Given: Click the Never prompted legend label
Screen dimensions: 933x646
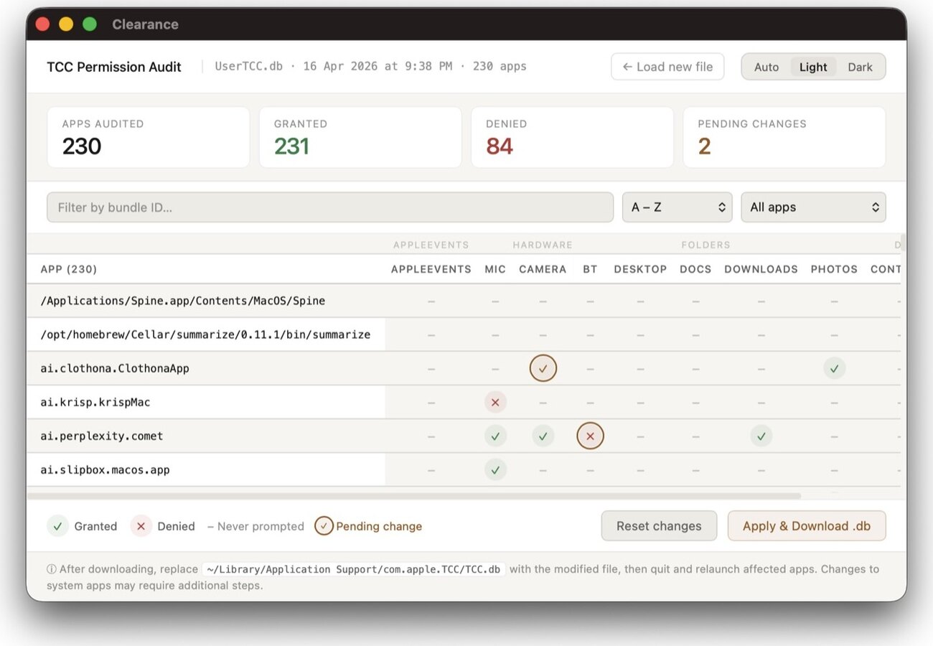Looking at the screenshot, I should [255, 526].
